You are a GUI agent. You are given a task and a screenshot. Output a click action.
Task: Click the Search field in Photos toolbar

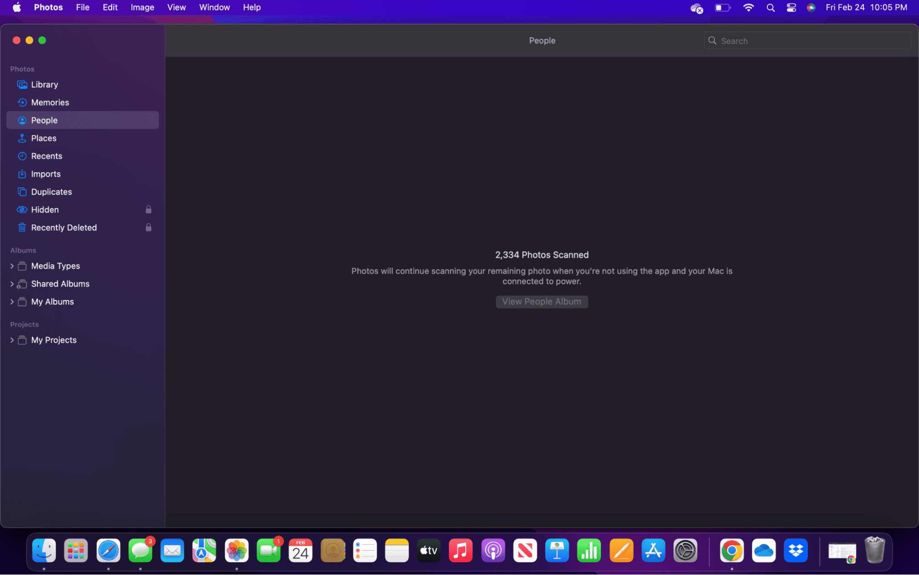807,41
